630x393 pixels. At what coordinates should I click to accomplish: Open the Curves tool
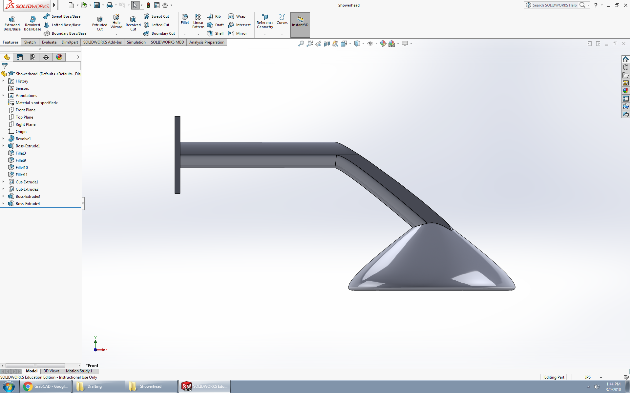pyautogui.click(x=282, y=19)
